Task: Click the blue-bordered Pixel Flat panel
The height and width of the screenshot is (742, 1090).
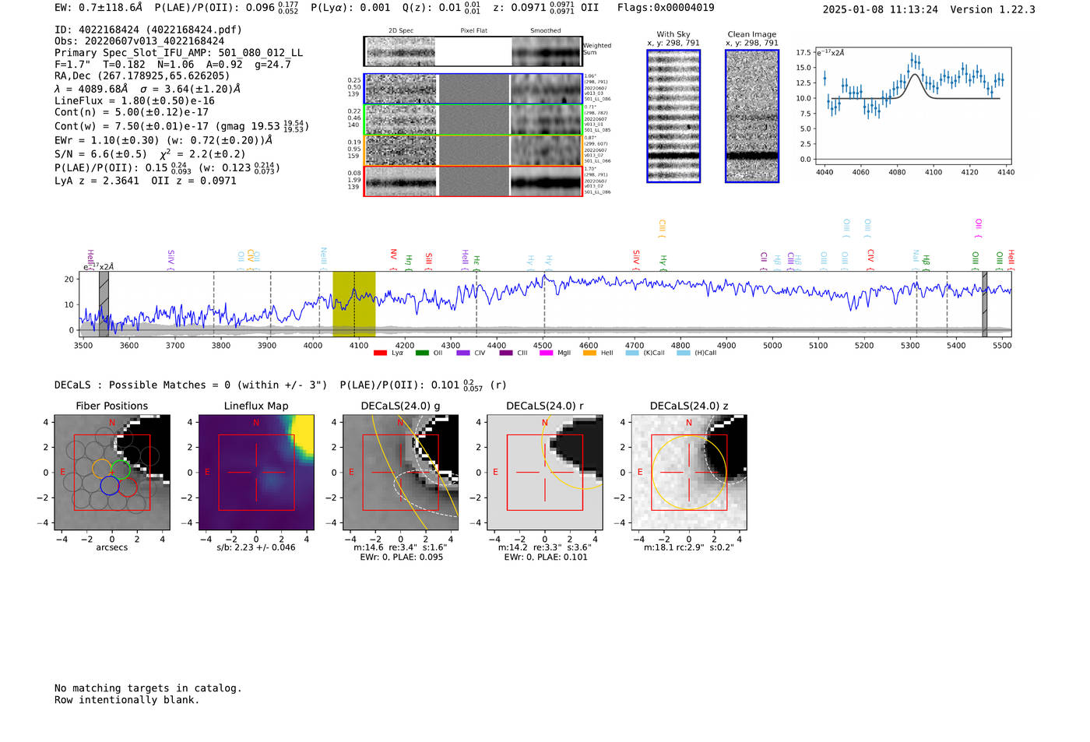Action: pos(473,90)
